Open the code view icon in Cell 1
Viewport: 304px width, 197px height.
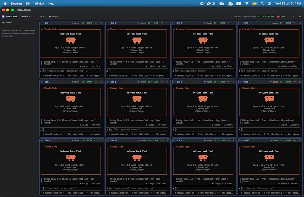tap(96, 23)
